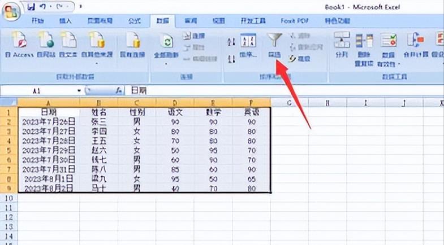The width and height of the screenshot is (444, 245).
Task: Insert function using fx button
Action: pos(119,91)
